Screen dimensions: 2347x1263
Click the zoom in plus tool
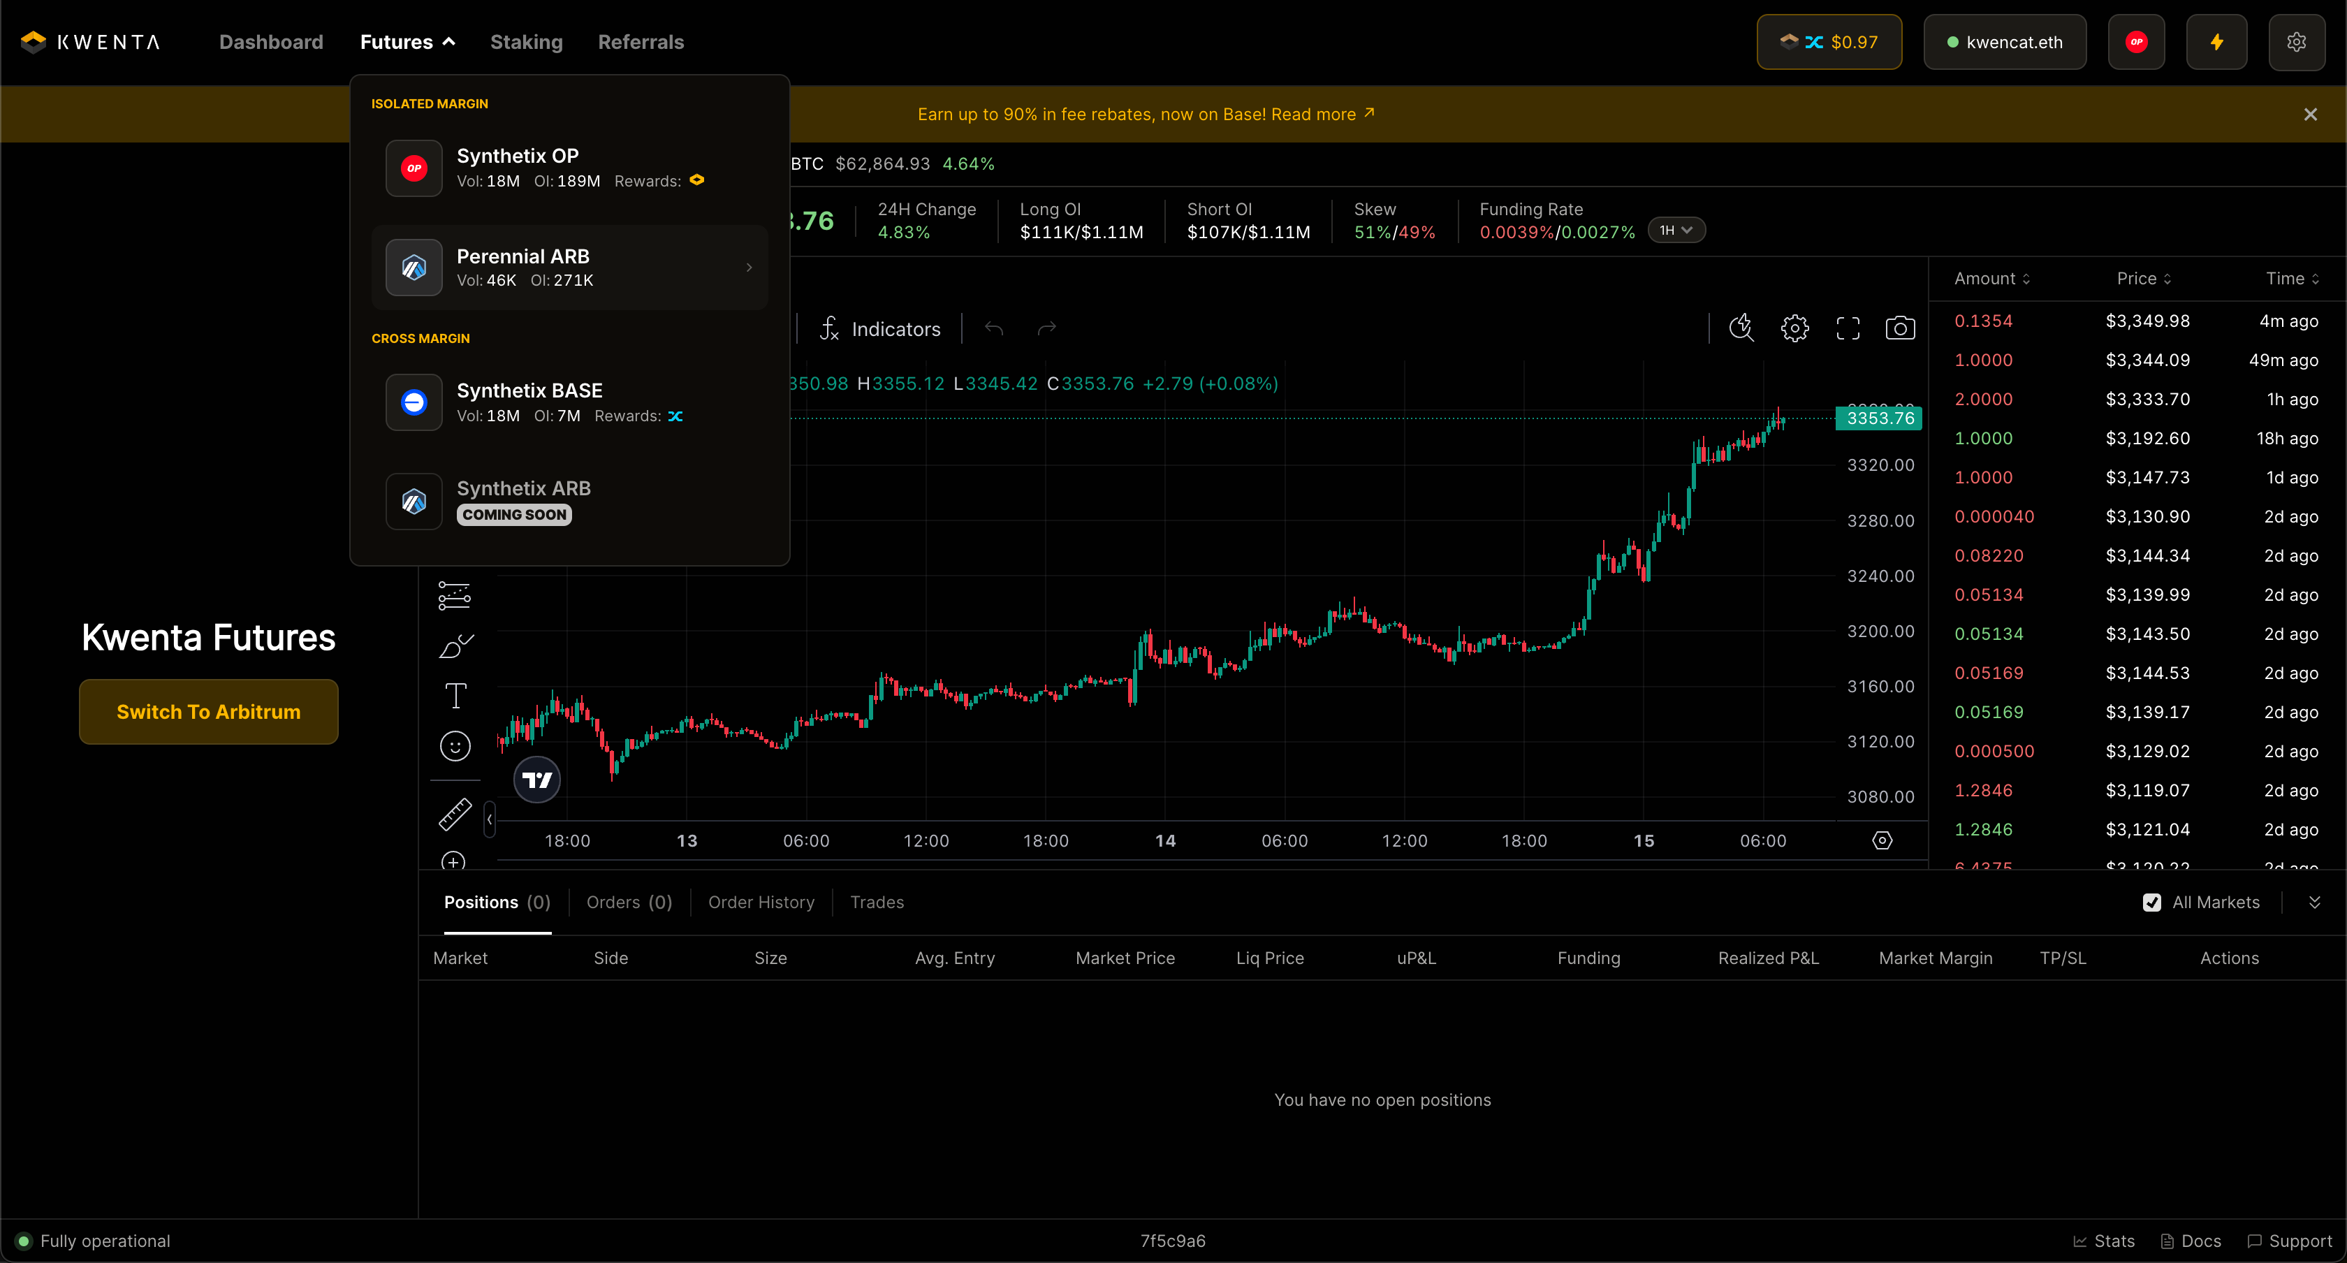[454, 860]
